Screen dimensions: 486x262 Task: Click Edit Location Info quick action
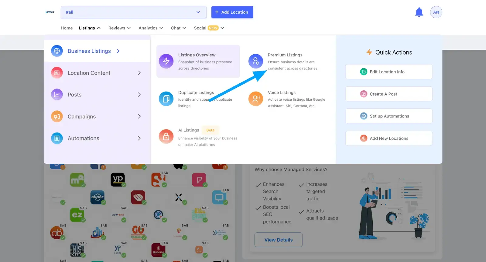coord(389,72)
